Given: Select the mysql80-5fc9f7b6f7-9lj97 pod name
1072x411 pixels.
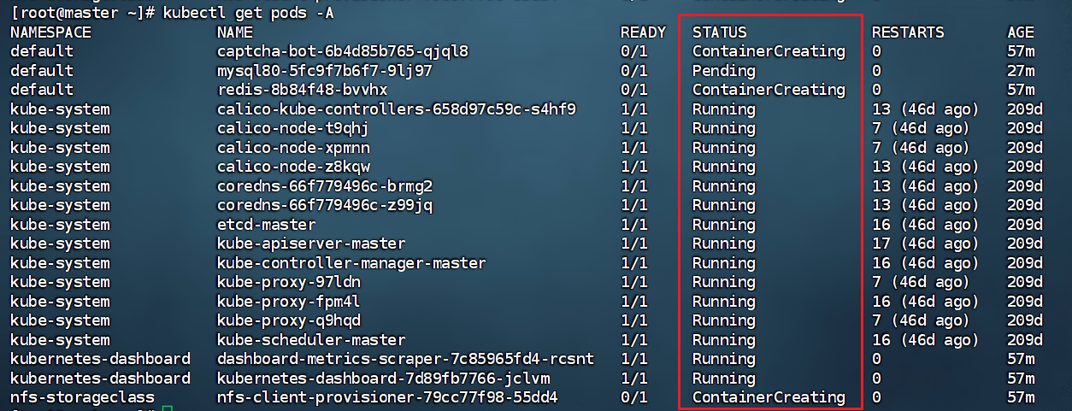Looking at the screenshot, I should 324,71.
